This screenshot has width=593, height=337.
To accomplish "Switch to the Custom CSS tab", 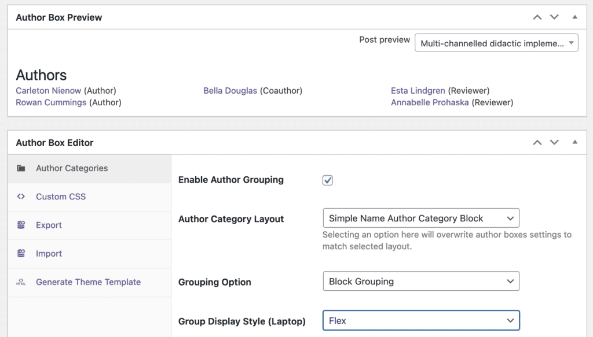I will tap(61, 197).
